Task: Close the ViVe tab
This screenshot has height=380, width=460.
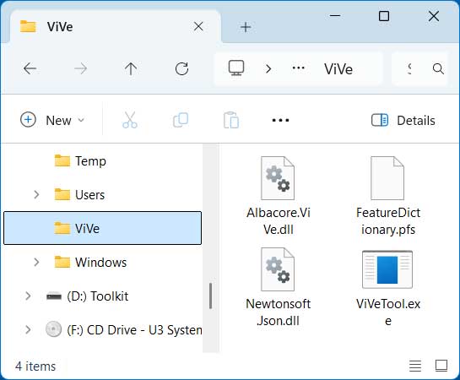Action: pyautogui.click(x=198, y=27)
